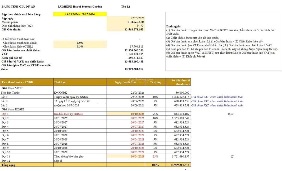Select the VAT amount 1.128.124.135
This screenshot has height=171, width=282.
pos(135,54)
